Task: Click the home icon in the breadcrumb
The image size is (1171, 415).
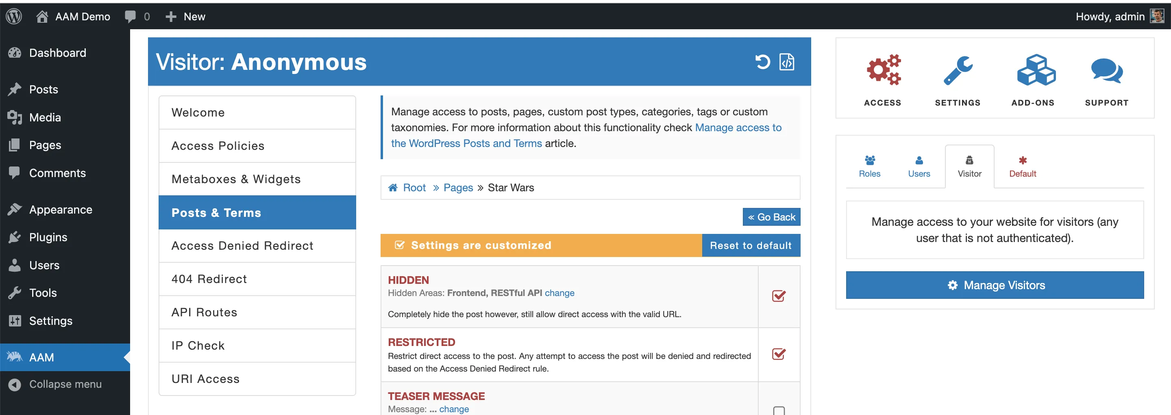Action: [x=393, y=188]
